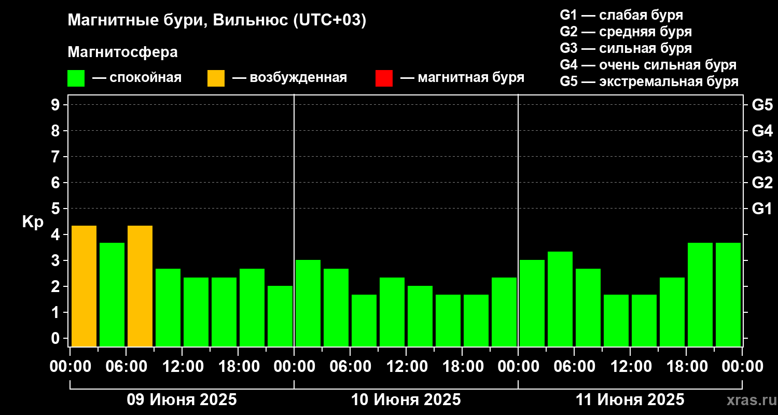
Task: Click the 'G1 — слабая буря' description
Action: [621, 15]
